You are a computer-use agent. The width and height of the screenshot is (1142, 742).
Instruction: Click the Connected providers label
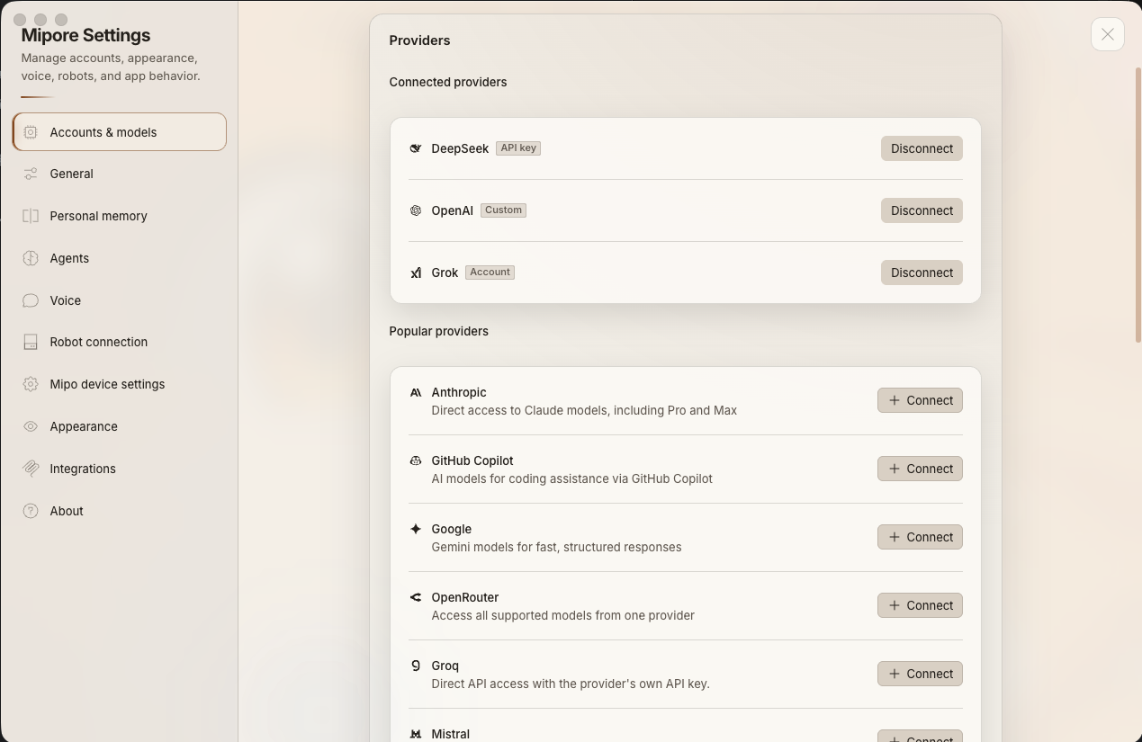click(448, 82)
